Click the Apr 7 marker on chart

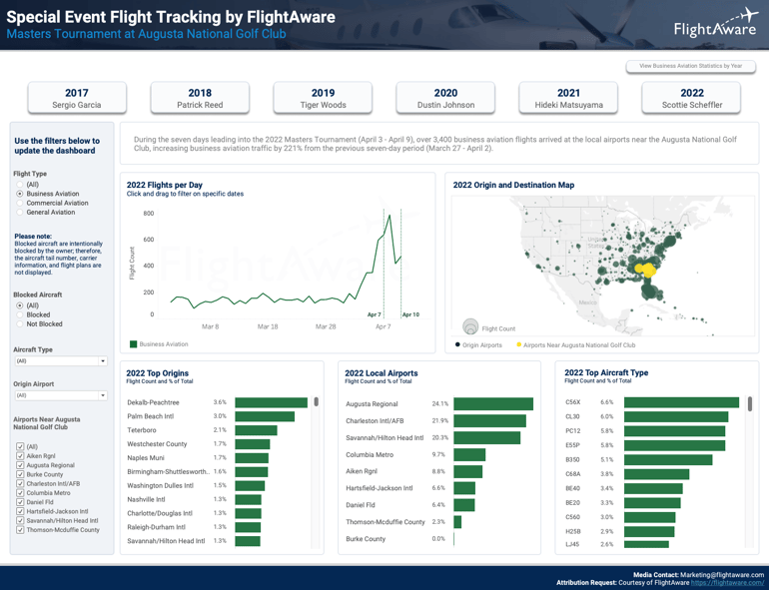pyautogui.click(x=375, y=314)
